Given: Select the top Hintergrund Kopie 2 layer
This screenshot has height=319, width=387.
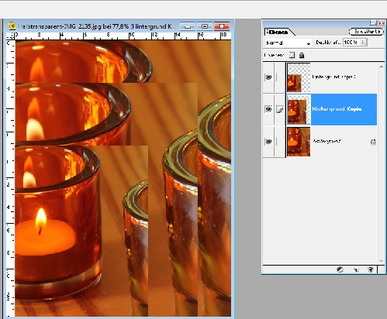Looking at the screenshot, I should click(344, 77).
